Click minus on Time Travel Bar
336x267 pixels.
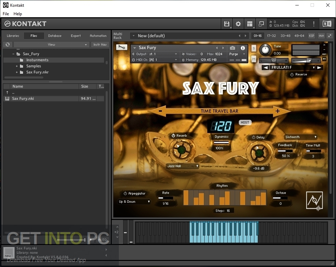point(160,111)
